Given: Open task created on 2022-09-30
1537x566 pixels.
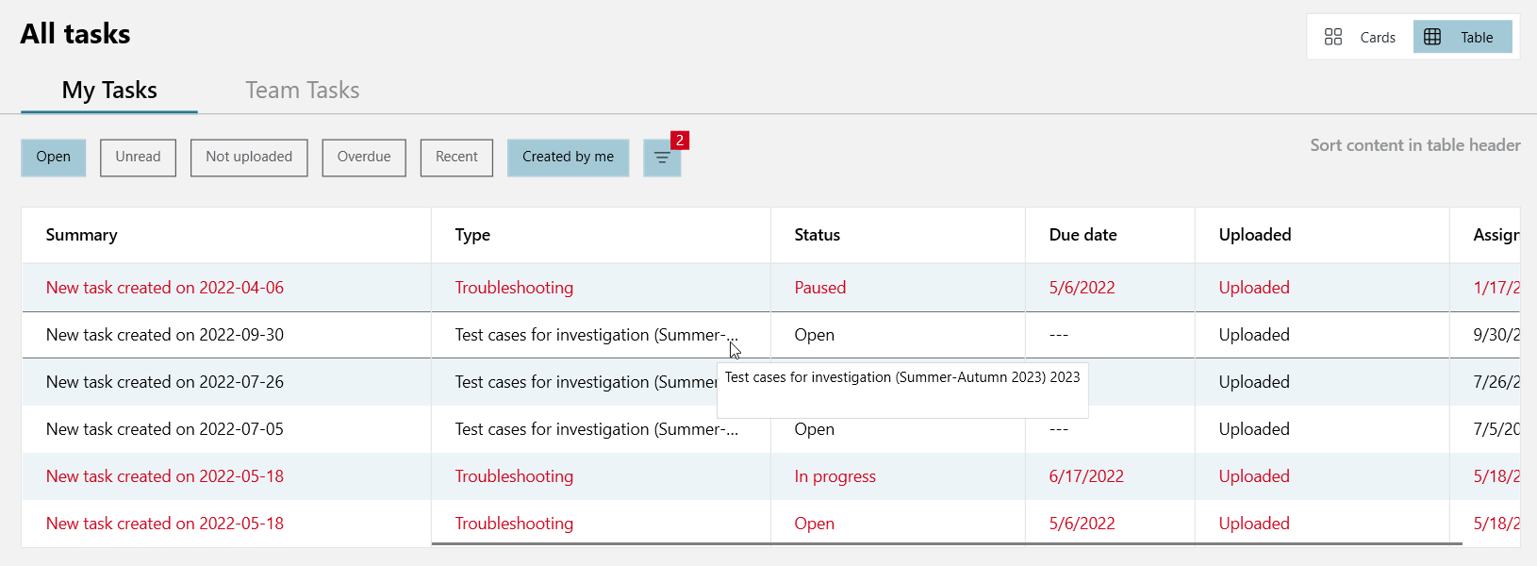Looking at the screenshot, I should 165,335.
